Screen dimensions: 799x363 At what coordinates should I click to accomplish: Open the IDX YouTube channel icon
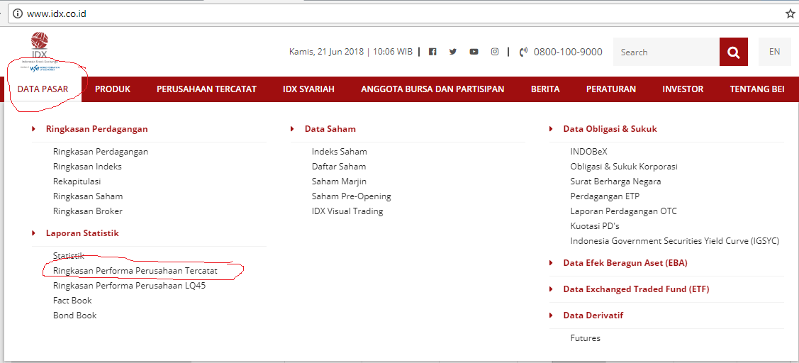click(474, 52)
